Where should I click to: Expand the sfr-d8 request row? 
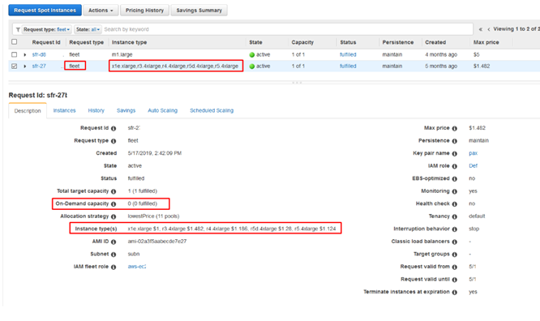tap(25, 55)
